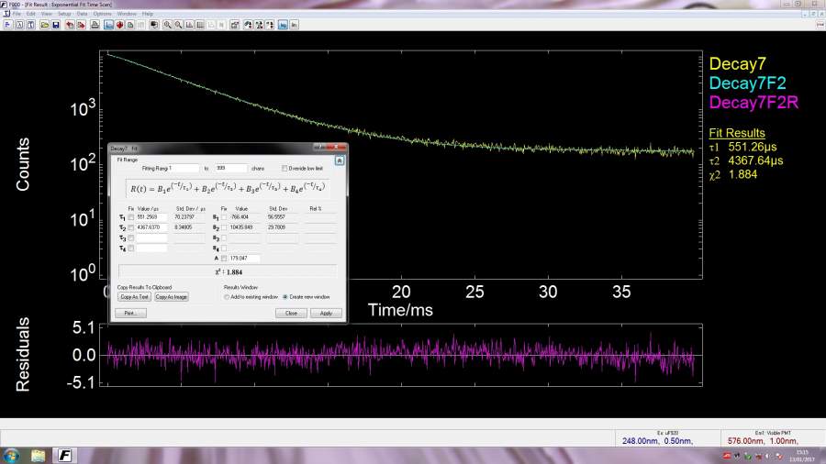Click the Save icon in the toolbar
Viewport: 826px width, 464px height.
[x=56, y=25]
